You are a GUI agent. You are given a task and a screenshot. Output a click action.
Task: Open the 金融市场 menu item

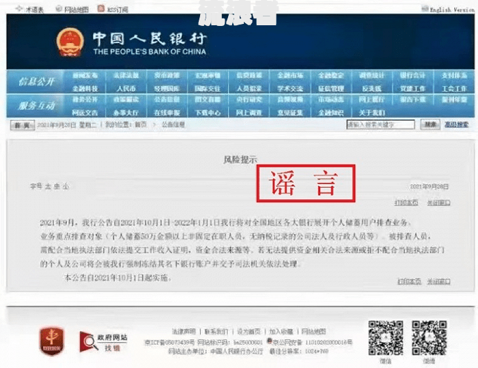290,75
